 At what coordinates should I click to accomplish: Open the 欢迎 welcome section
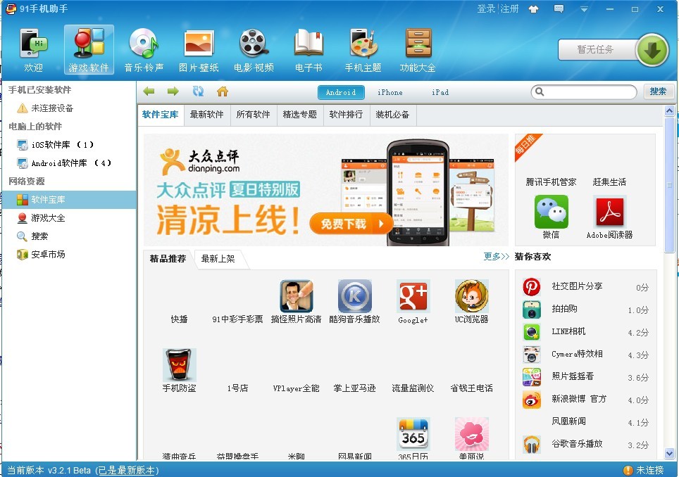point(33,50)
